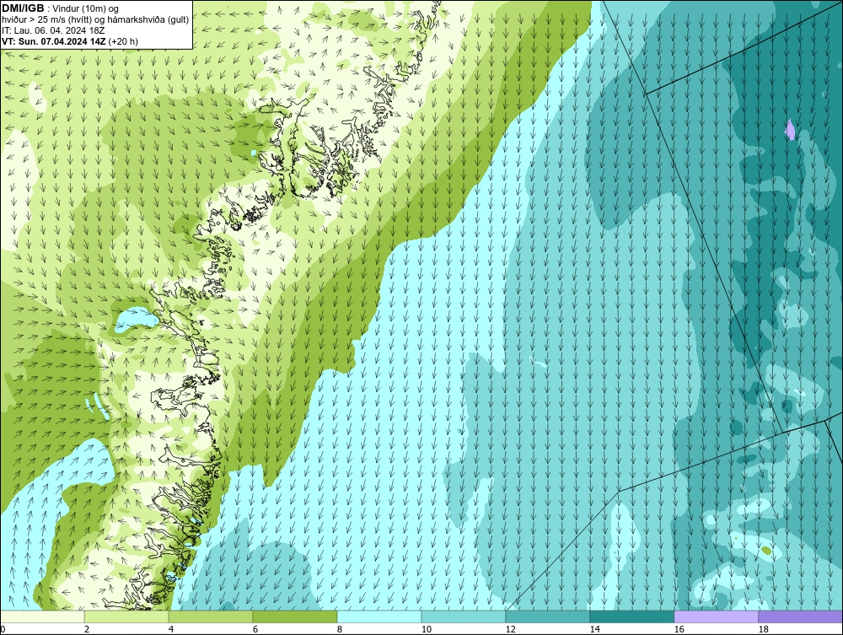
Task: Click the "DMI/IGB : Vindur (10m) og" title line
Action: coord(61,8)
